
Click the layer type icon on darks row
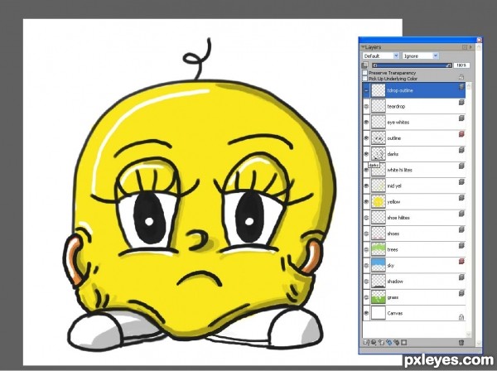coord(461,150)
